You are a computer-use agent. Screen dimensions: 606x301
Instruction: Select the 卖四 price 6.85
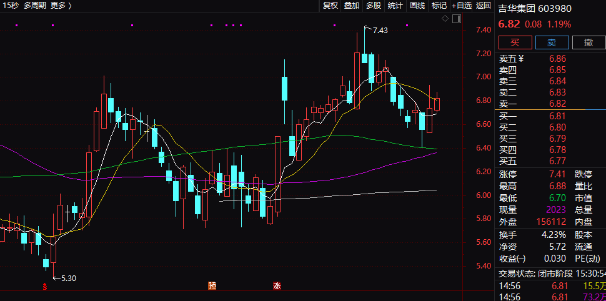557,70
